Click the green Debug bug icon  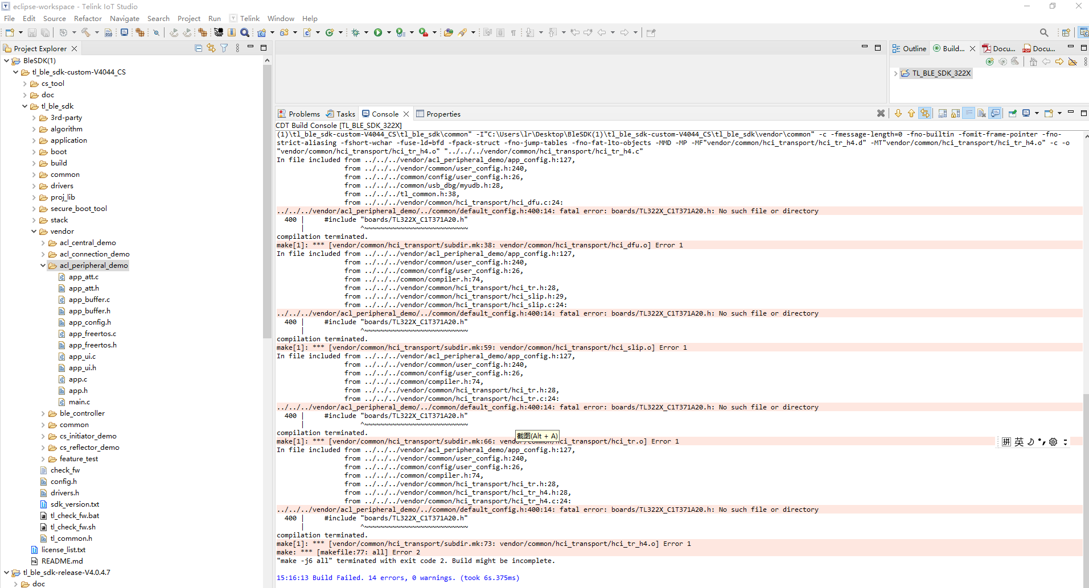[356, 32]
